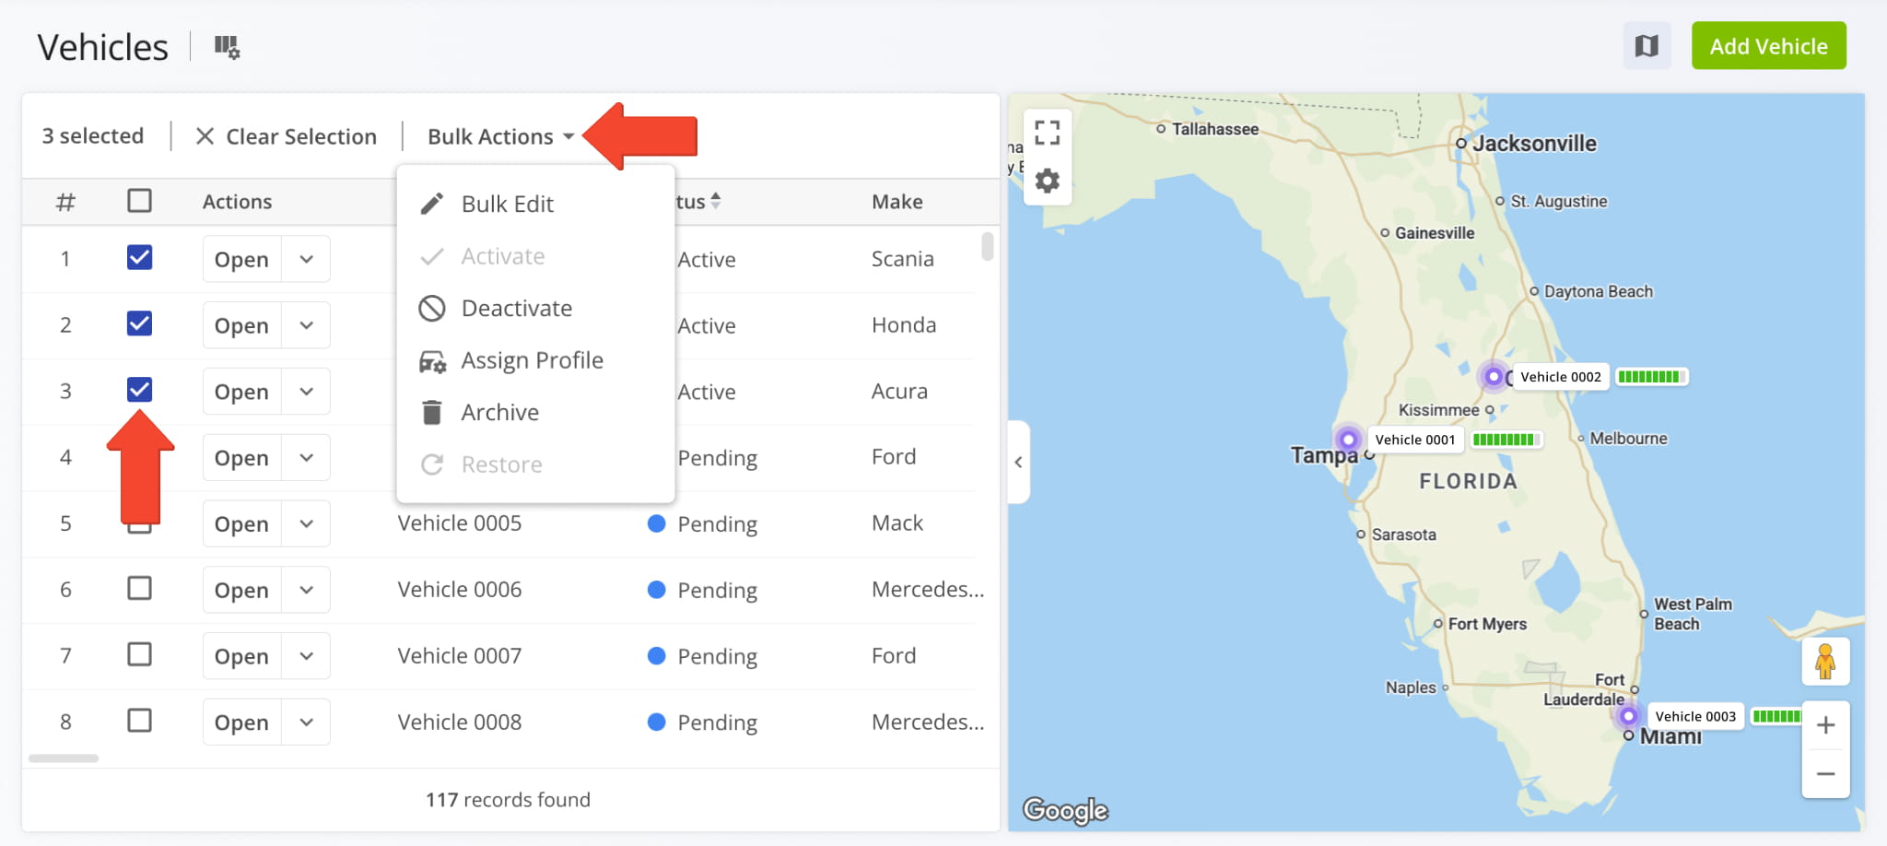Click the table vertical scrollbar

(x=988, y=247)
